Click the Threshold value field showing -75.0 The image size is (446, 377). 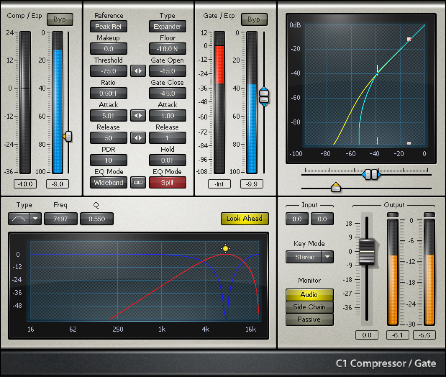108,71
